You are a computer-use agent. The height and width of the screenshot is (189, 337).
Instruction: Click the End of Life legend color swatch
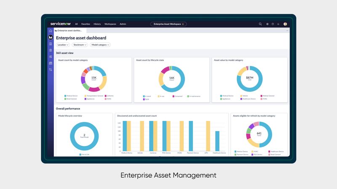click(80, 155)
